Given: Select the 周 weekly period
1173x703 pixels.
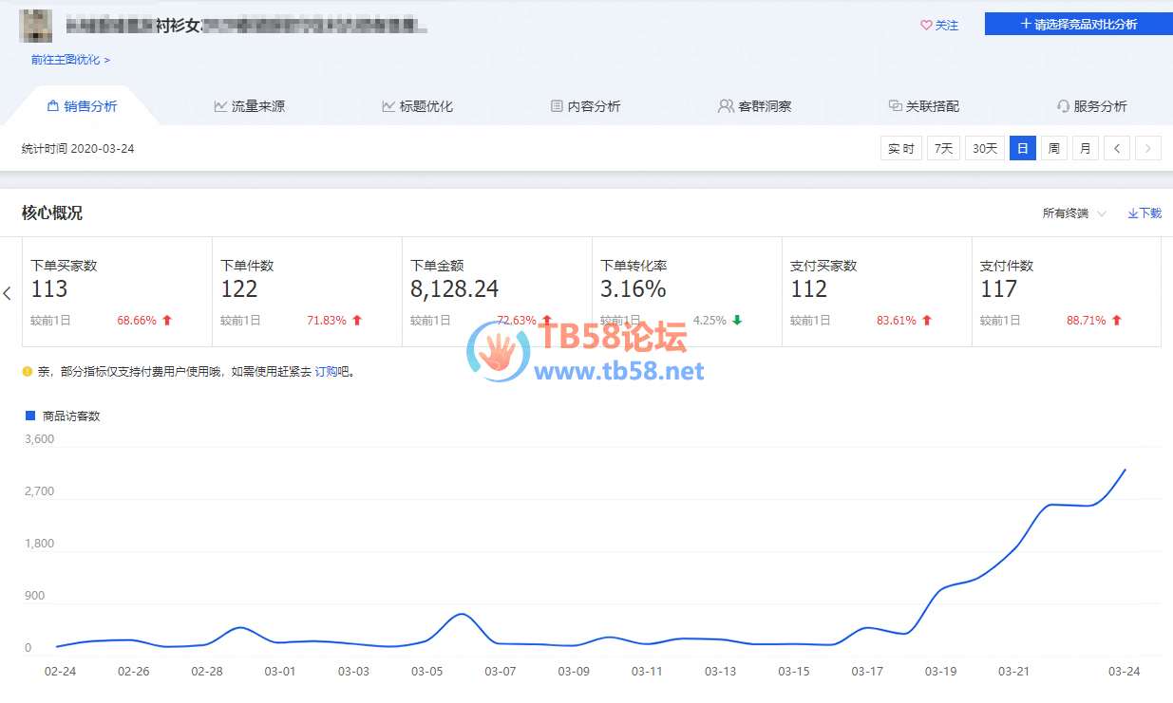Looking at the screenshot, I should (1053, 148).
